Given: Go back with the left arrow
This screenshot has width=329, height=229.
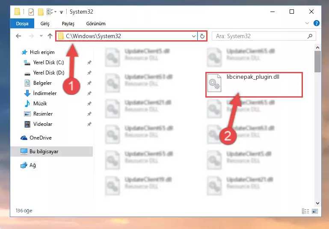Looking at the screenshot, I should coord(18,36).
